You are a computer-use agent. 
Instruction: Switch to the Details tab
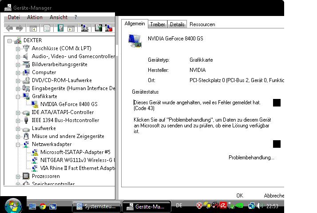pyautogui.click(x=177, y=24)
